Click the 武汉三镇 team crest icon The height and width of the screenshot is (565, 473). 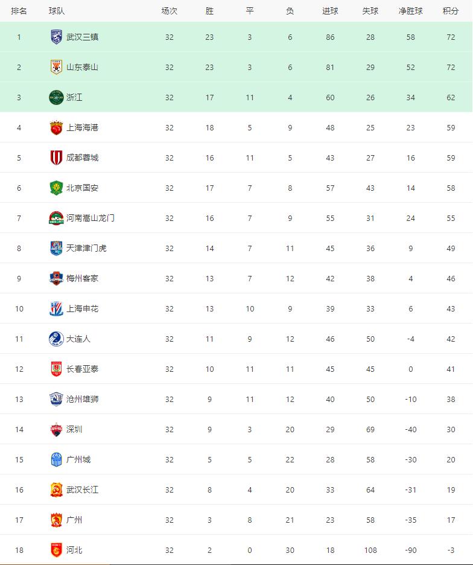point(56,37)
